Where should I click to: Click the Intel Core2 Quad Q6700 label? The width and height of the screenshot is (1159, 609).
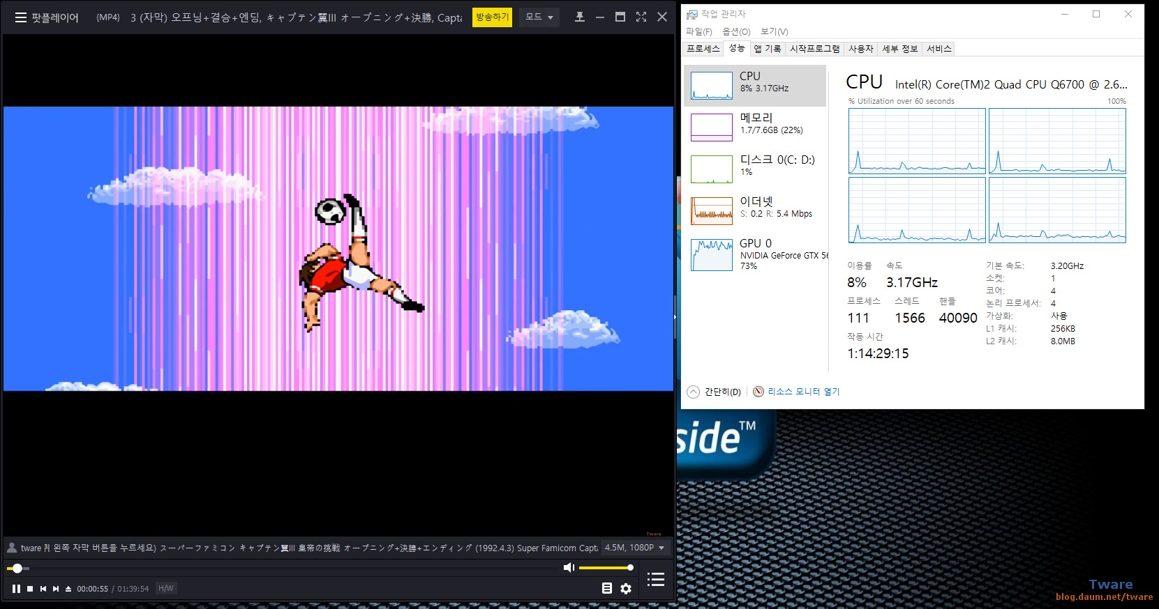(x=1011, y=84)
